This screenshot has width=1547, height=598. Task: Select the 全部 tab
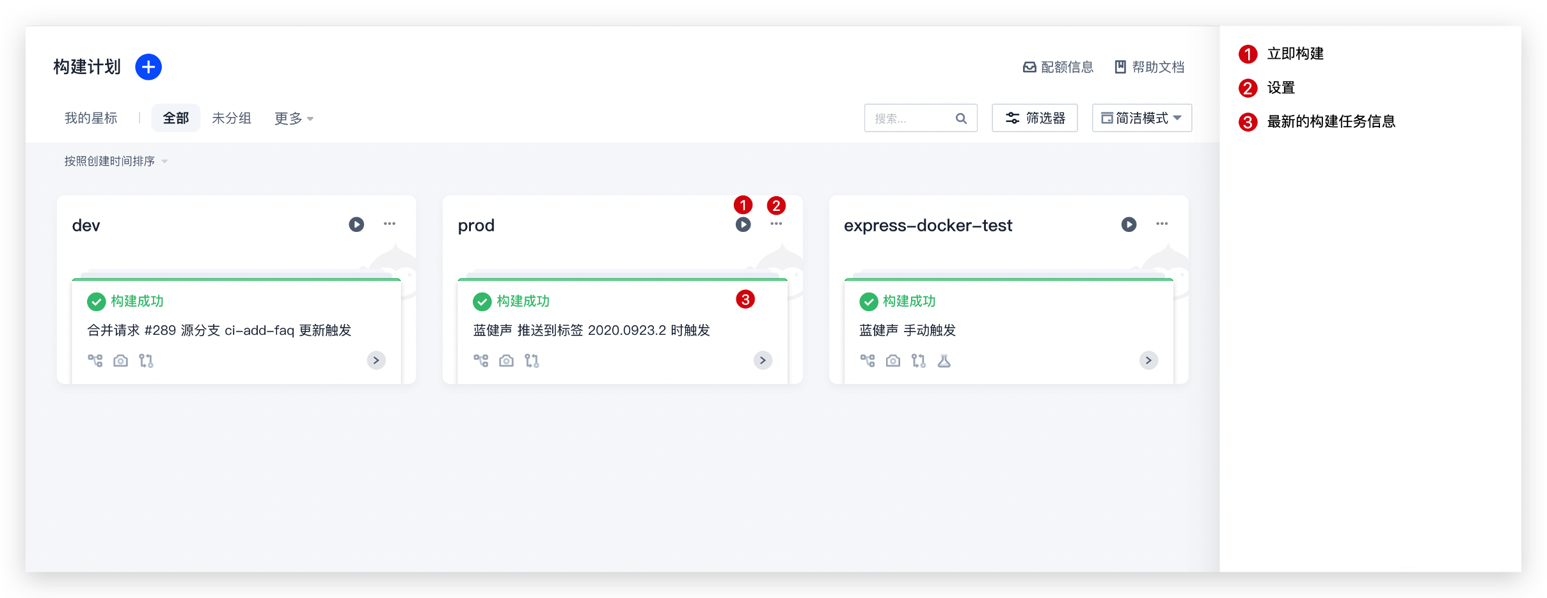(176, 118)
